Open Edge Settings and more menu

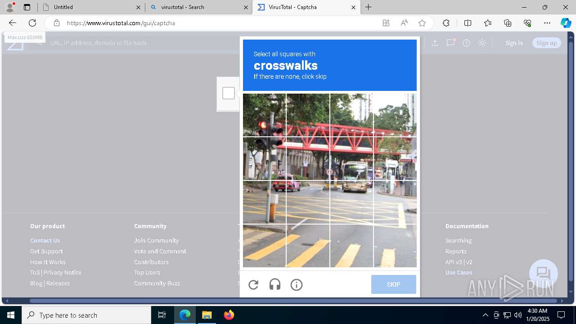click(547, 23)
